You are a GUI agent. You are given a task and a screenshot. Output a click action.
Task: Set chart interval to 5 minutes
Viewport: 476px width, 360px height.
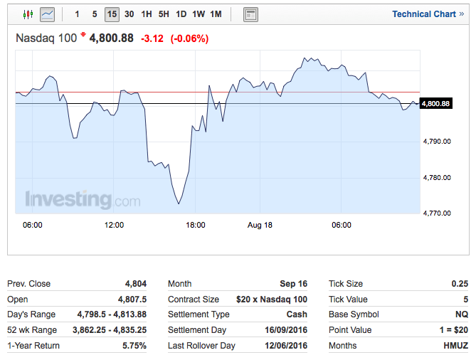point(95,14)
